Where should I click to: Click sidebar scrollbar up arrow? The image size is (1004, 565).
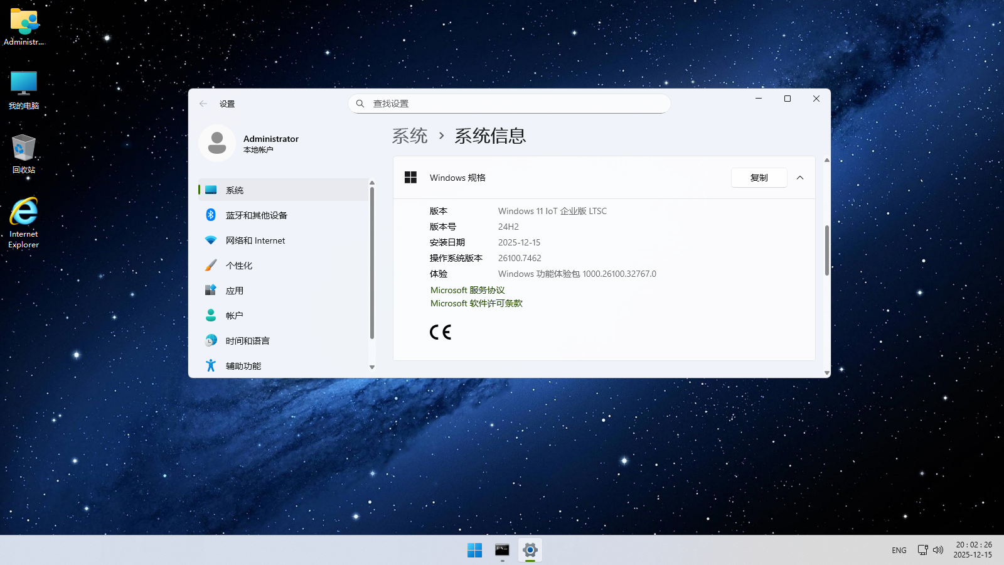pyautogui.click(x=372, y=183)
